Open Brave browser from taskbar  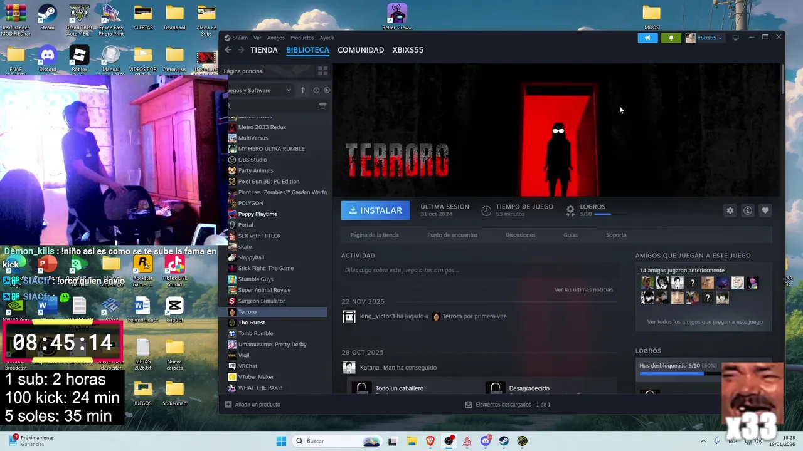pos(430,441)
